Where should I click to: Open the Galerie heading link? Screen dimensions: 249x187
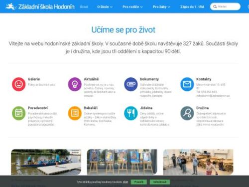[34, 79]
